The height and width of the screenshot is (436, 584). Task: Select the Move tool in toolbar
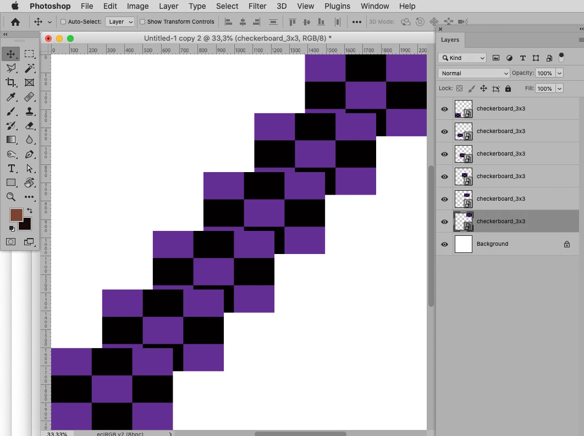pos(11,54)
